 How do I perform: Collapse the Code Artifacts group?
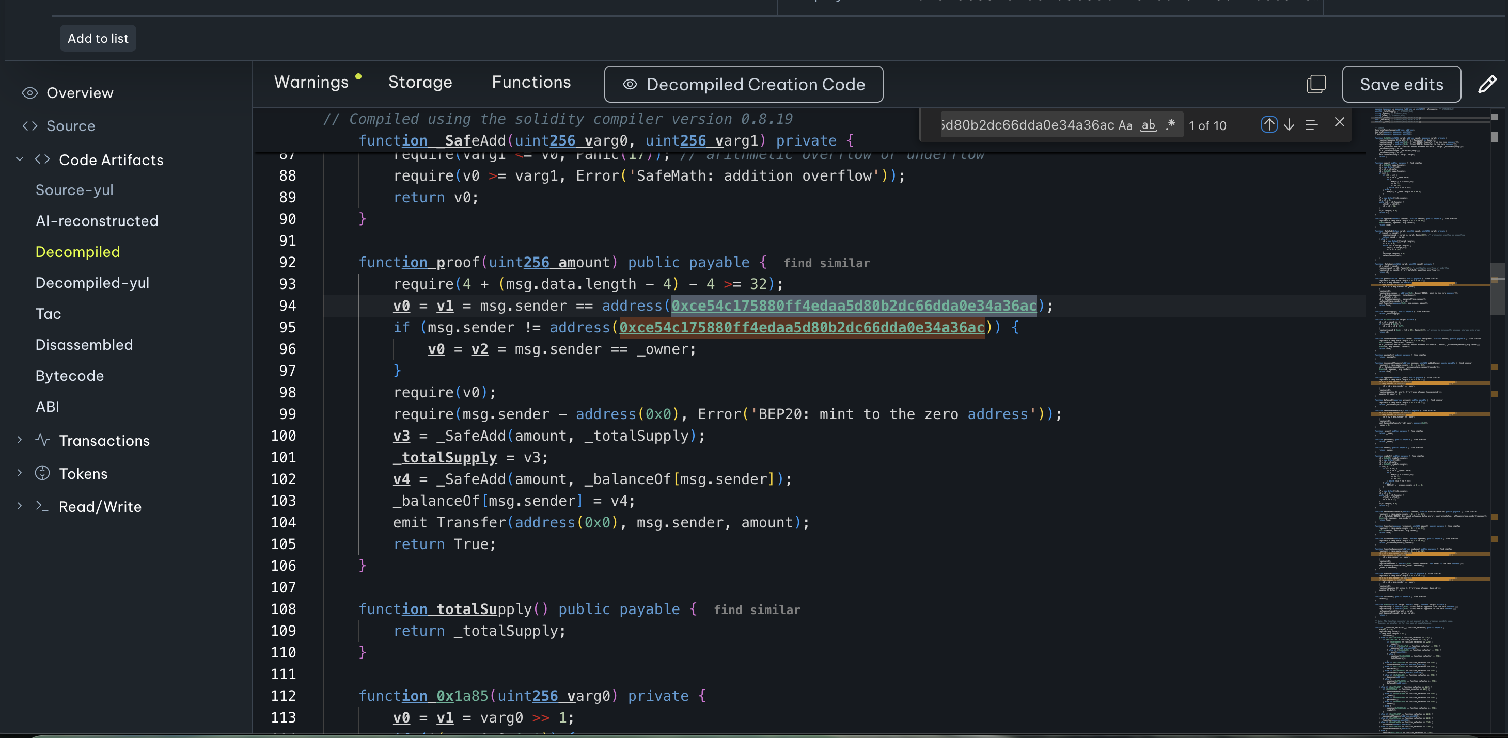(x=19, y=159)
